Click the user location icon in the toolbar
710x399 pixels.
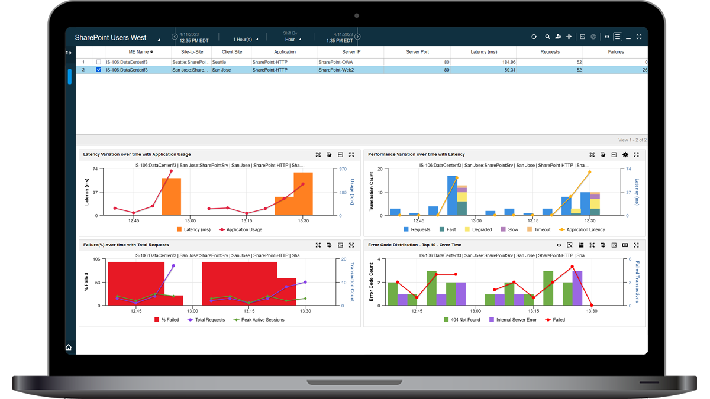[558, 36]
